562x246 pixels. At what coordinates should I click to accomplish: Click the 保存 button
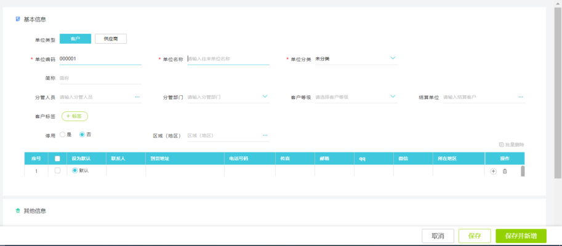click(475, 236)
